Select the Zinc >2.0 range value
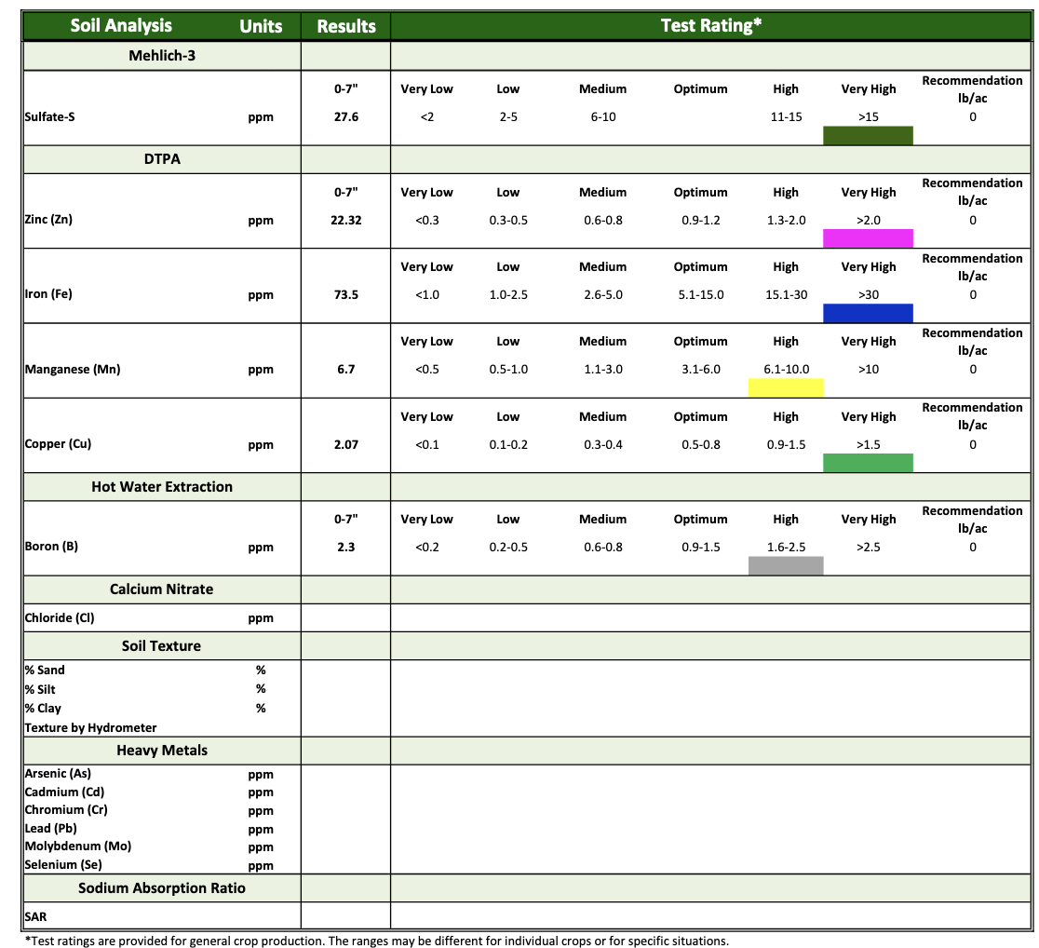Image resolution: width=1039 pixels, height=948 pixels. [868, 220]
